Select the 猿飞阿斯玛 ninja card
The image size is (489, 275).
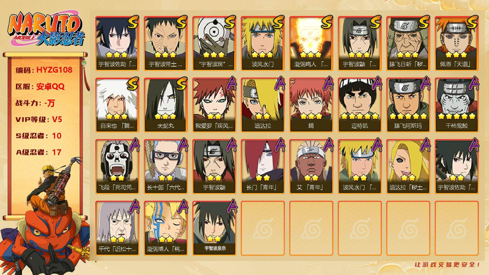408,105
